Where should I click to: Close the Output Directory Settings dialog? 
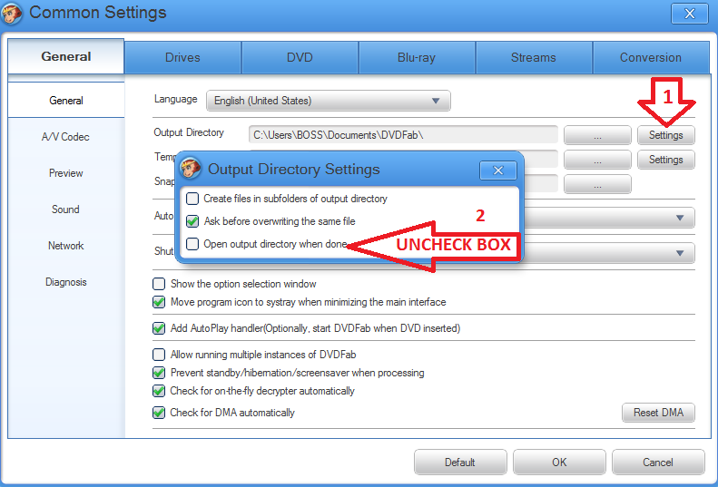tap(498, 170)
